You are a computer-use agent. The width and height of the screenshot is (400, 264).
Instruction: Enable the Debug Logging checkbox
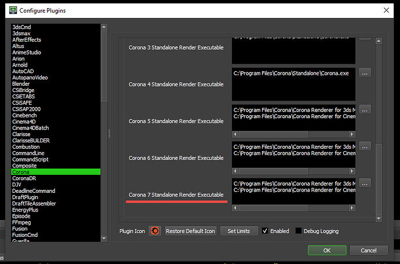click(x=299, y=231)
